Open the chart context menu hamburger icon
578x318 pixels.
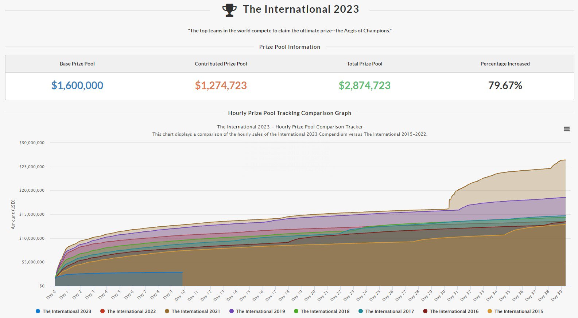point(566,129)
